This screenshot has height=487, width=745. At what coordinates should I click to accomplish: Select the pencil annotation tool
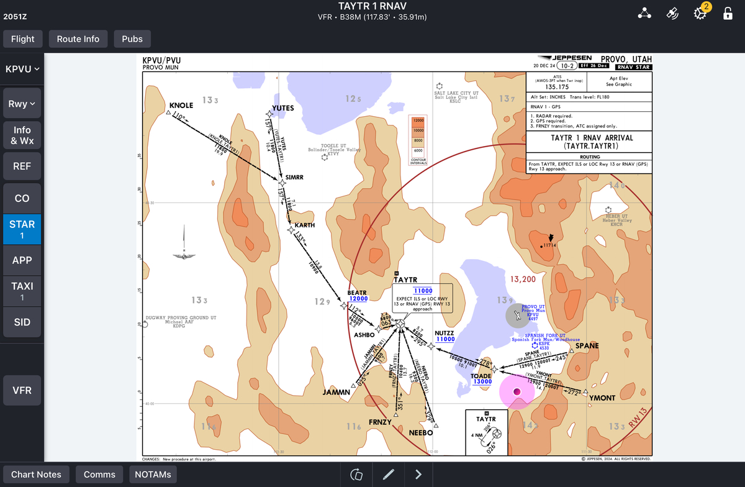tap(389, 475)
